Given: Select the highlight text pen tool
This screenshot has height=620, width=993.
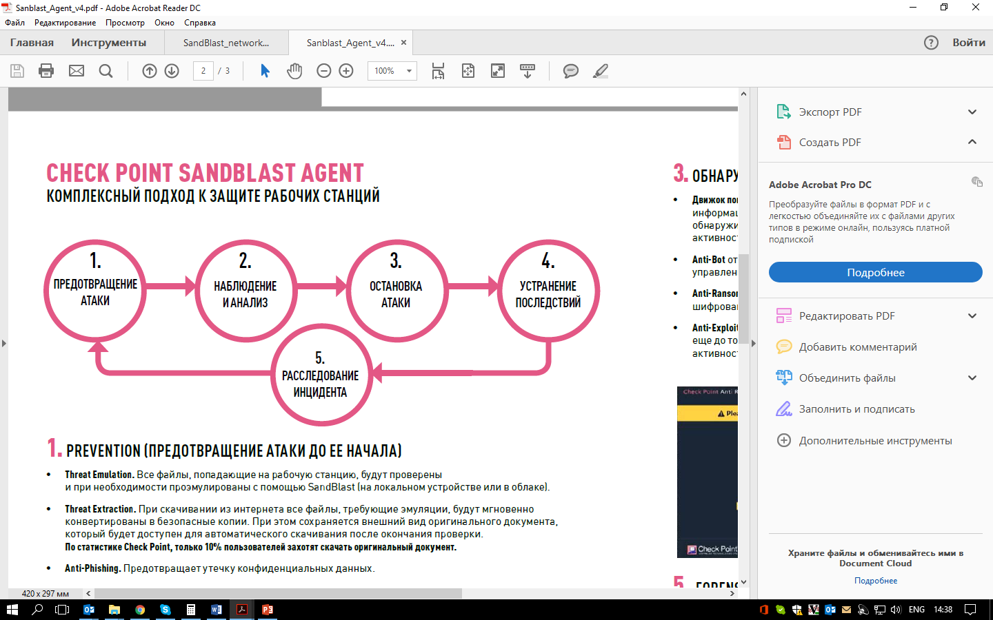Looking at the screenshot, I should pos(601,71).
